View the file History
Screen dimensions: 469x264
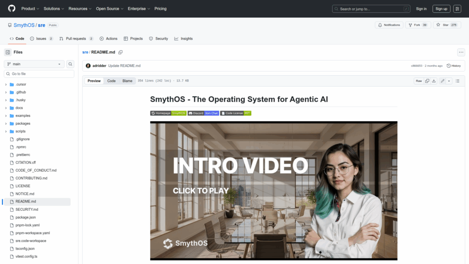click(454, 66)
